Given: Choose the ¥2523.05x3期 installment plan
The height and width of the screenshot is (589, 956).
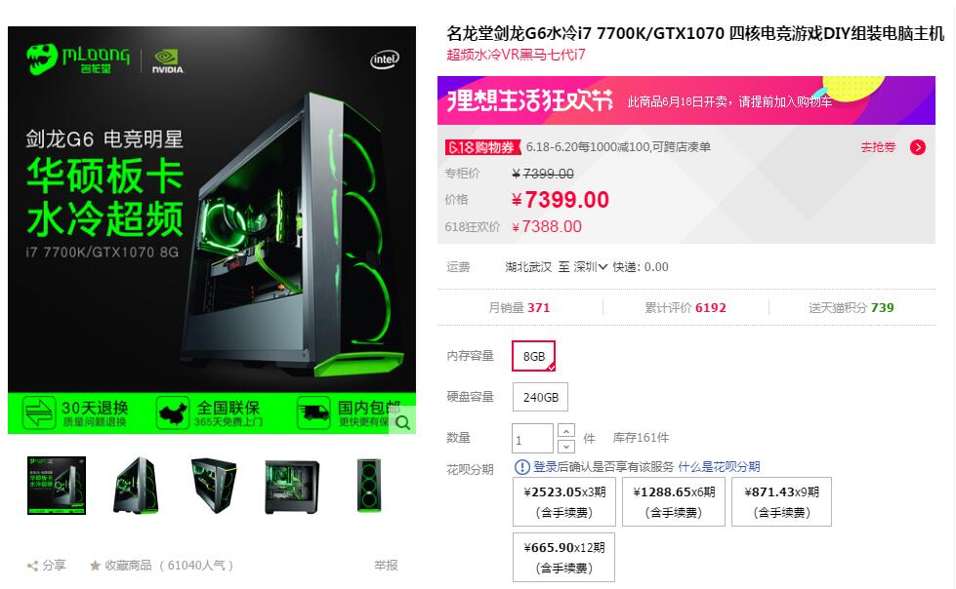Looking at the screenshot, I should pyautogui.click(x=564, y=501).
